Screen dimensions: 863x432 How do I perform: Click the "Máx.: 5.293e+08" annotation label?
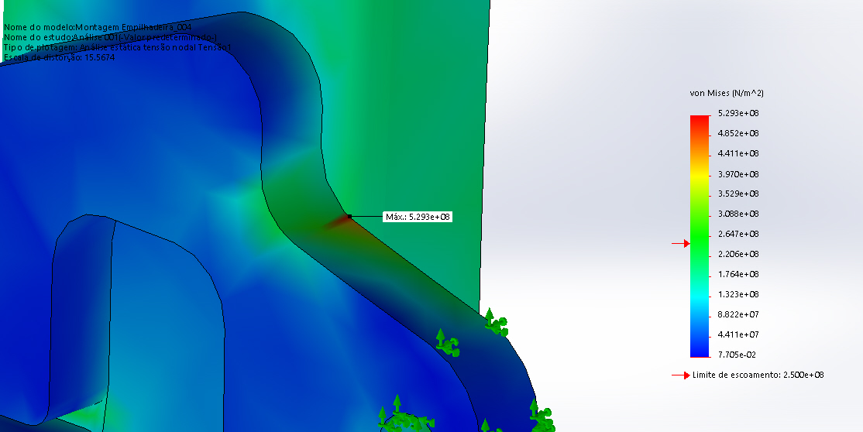418,217
